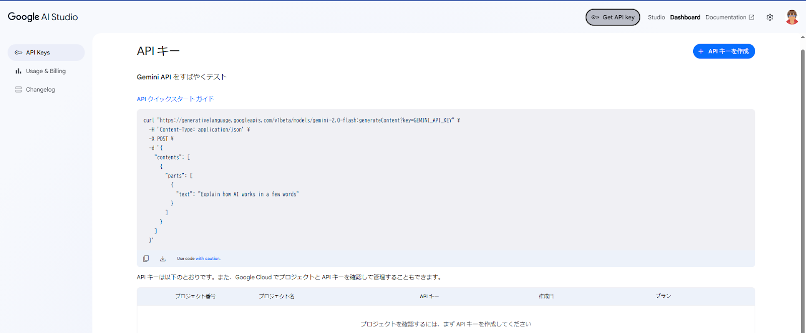Click the Google AI Studio logo
Screen dimensions: 806x333
[43, 17]
